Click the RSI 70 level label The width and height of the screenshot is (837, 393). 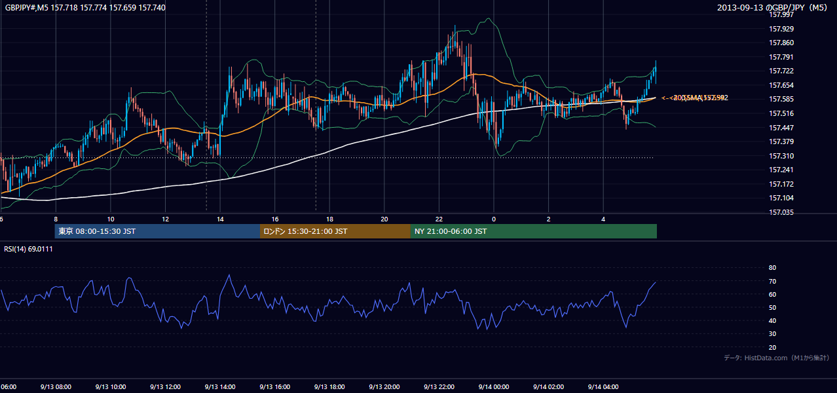[x=772, y=281]
